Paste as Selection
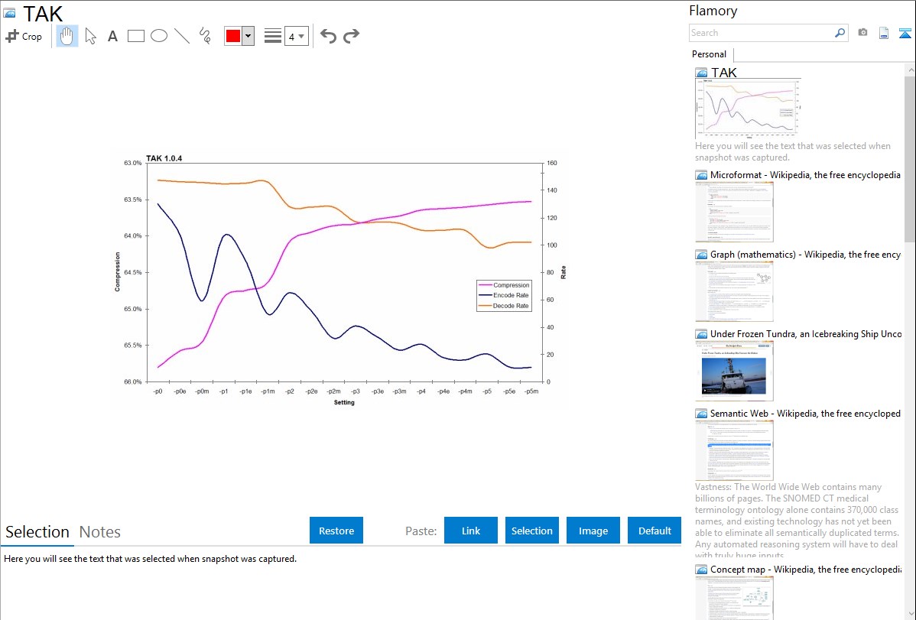Screen dimensions: 916x620 point(532,531)
